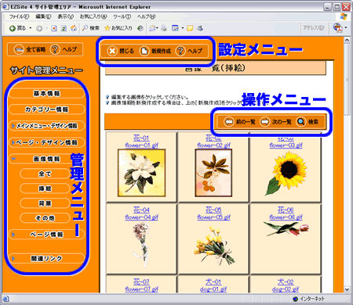
Task: Open Favorites (お気に入り) star icon
Action: [107, 28]
